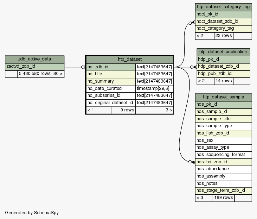Click the hd_zdb_id primary key column

pyautogui.click(x=111, y=67)
